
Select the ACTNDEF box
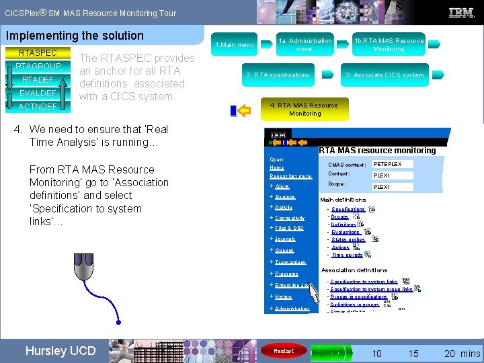click(x=38, y=106)
